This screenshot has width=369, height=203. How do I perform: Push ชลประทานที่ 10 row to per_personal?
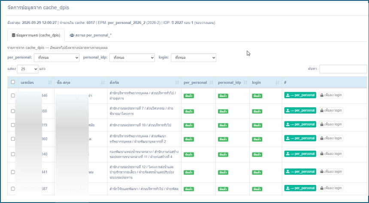(300, 124)
